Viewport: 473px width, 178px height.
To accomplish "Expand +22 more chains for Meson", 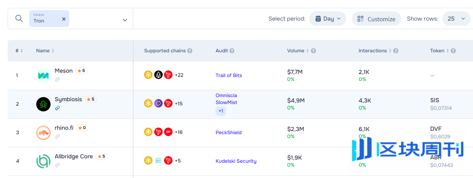I will click(x=179, y=75).
